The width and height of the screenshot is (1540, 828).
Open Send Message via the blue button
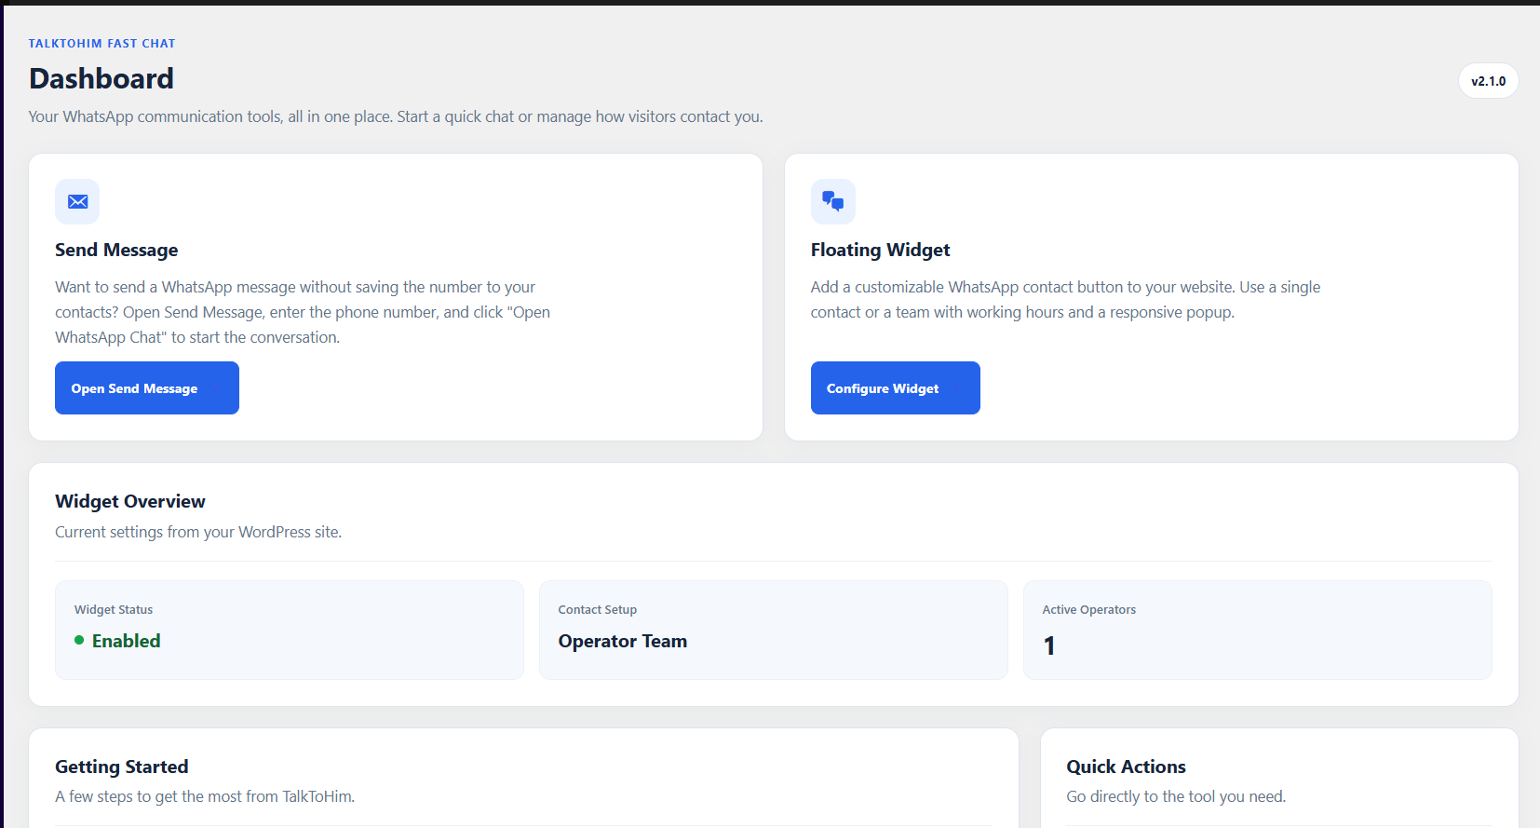tap(147, 388)
